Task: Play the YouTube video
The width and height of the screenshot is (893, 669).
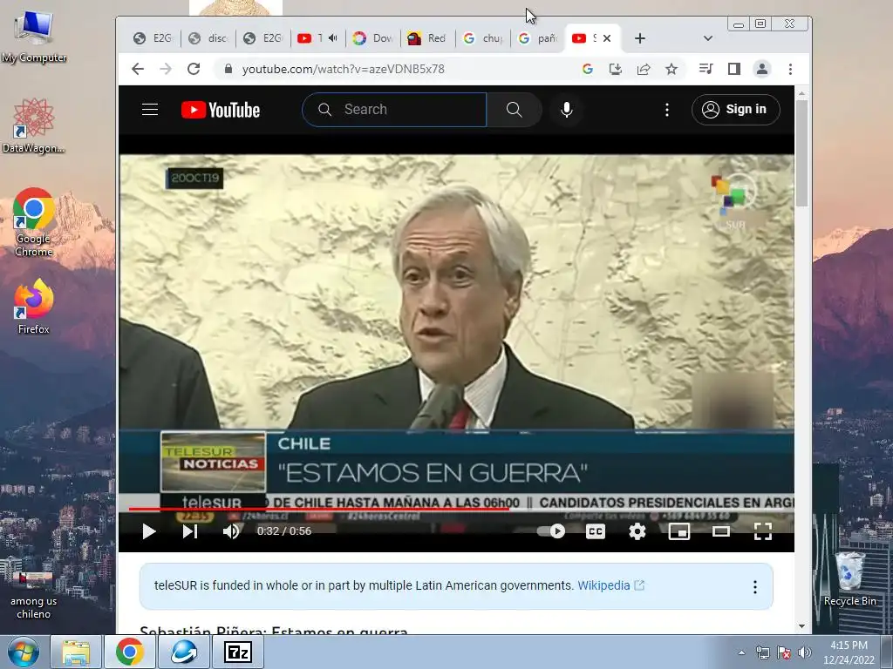Action: pos(148,531)
